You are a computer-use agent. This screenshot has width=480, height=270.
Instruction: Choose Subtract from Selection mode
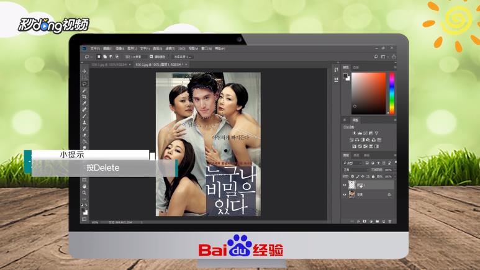(x=111, y=56)
